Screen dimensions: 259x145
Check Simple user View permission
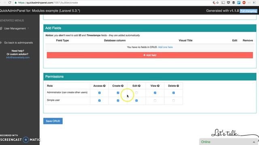click(x=155, y=100)
